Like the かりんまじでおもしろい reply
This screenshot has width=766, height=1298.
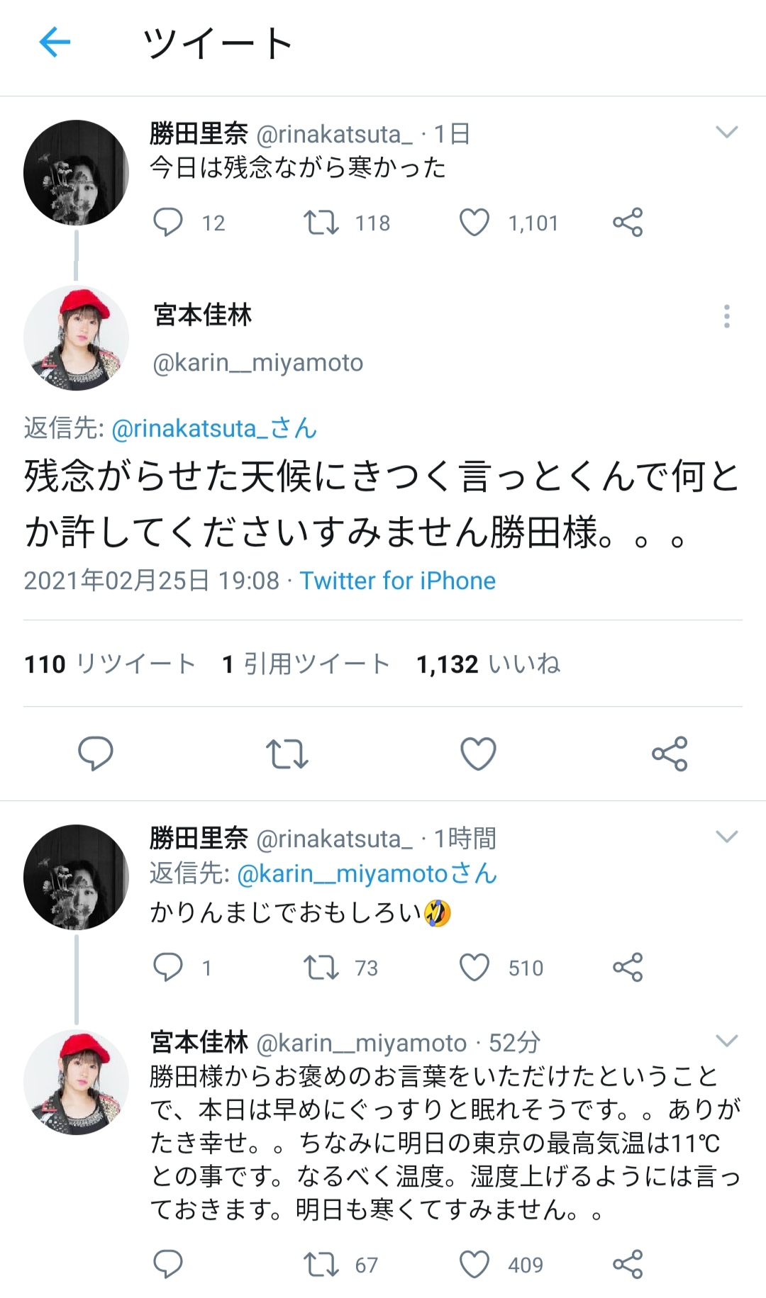pyautogui.click(x=474, y=968)
